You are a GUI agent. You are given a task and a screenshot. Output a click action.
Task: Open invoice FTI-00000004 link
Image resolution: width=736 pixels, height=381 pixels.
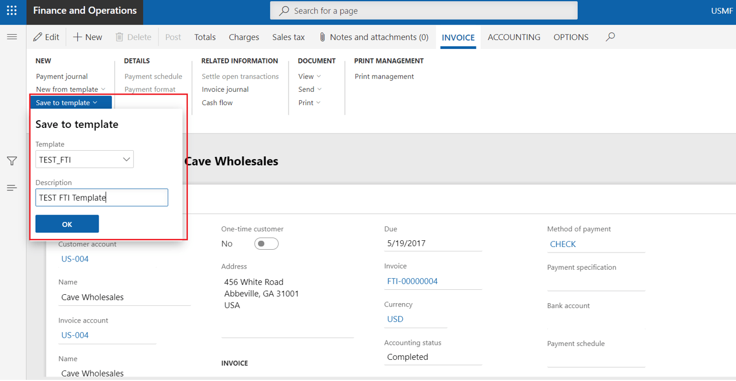[412, 281]
